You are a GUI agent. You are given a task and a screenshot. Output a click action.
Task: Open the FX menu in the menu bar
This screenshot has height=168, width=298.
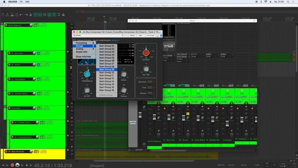pos(21,2)
